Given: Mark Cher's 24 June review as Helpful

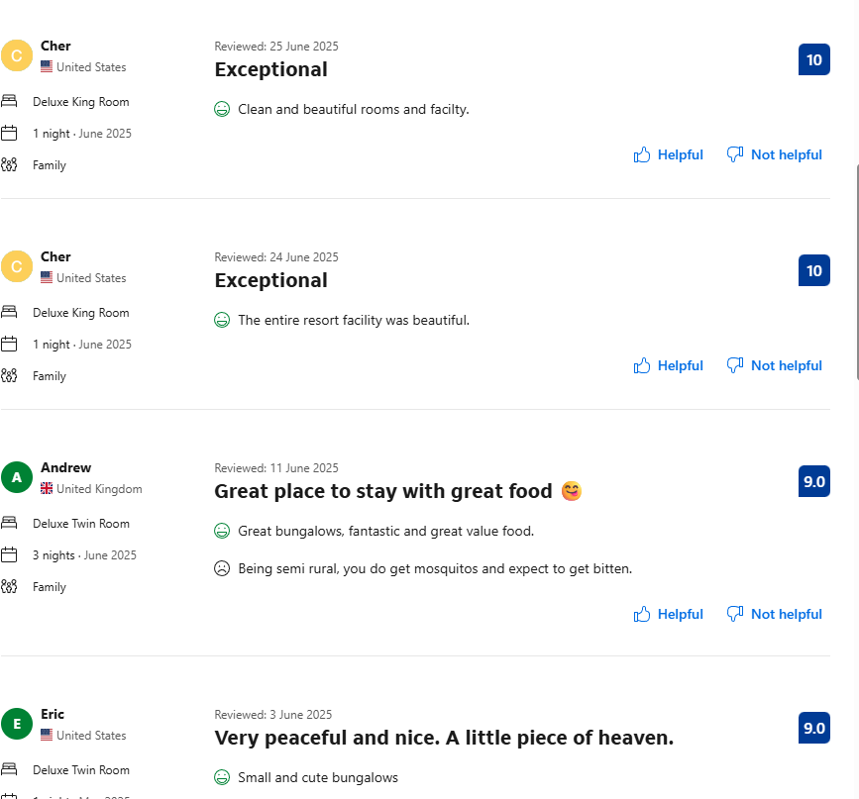Looking at the screenshot, I should pos(669,365).
